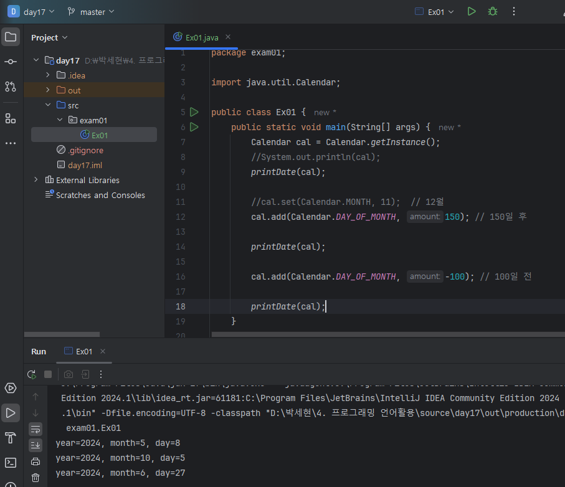Toggle scroll to end in Run console

tap(36, 445)
